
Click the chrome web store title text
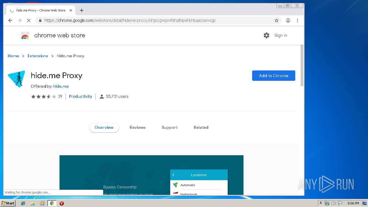[60, 35]
